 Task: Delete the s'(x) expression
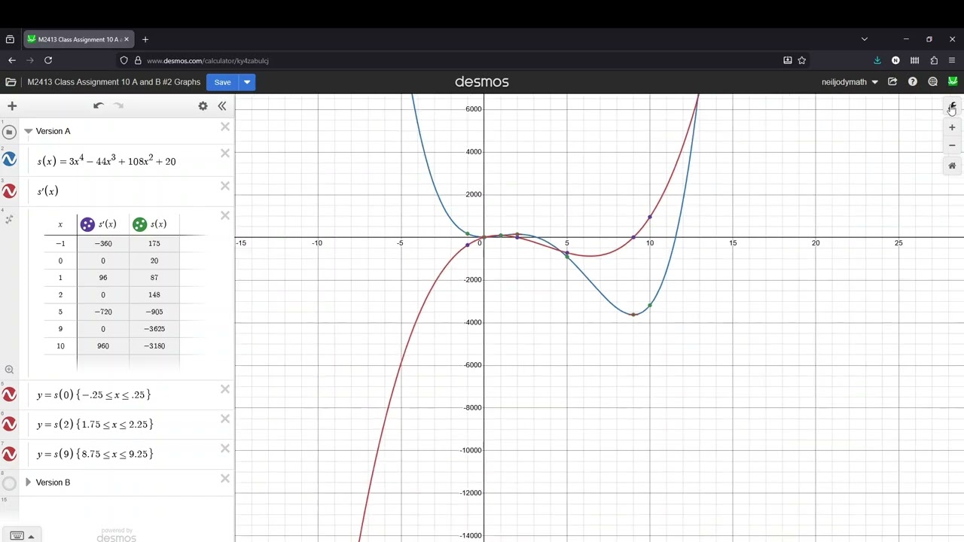[x=225, y=187]
